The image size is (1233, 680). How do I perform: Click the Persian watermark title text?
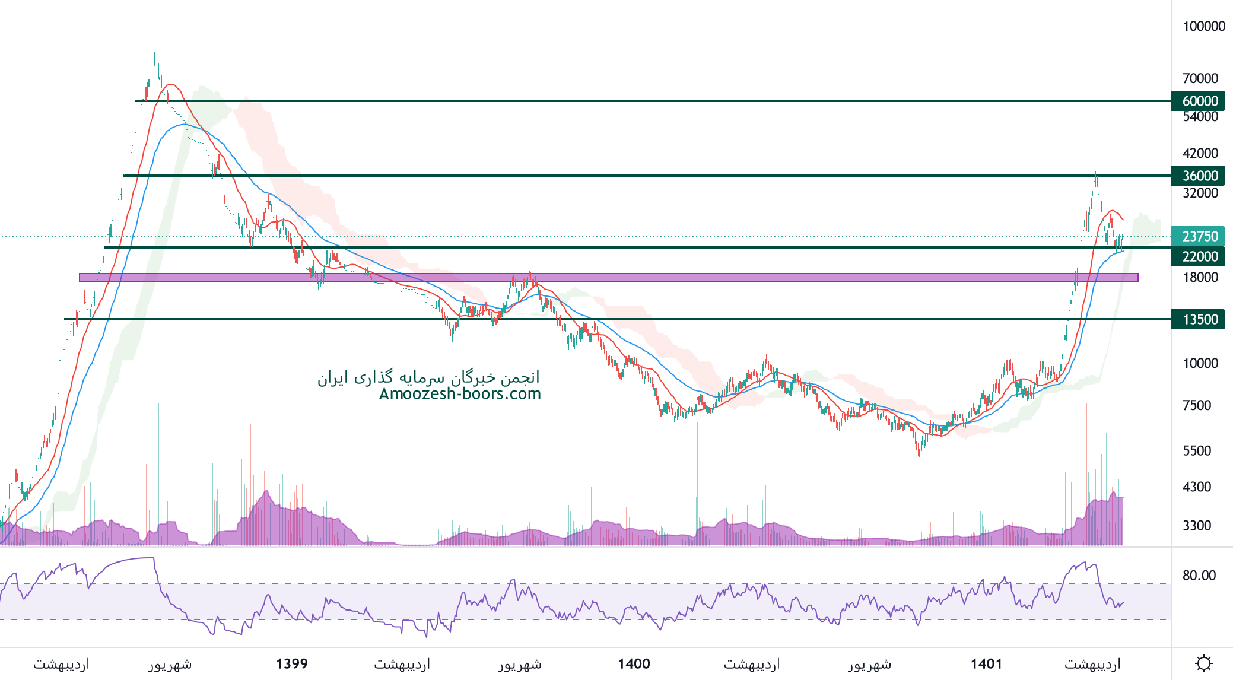click(x=428, y=377)
